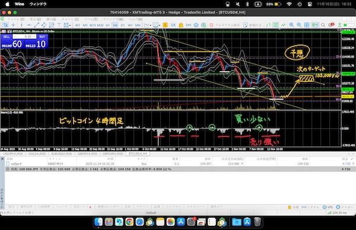
Task: Switch to the GBPJPY#,M30 chart tab
Action: click(87, 154)
